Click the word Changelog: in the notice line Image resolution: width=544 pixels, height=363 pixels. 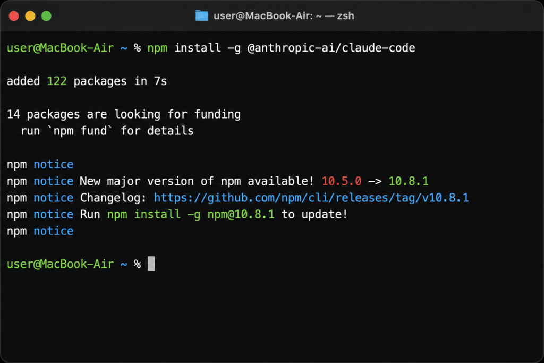click(x=114, y=198)
